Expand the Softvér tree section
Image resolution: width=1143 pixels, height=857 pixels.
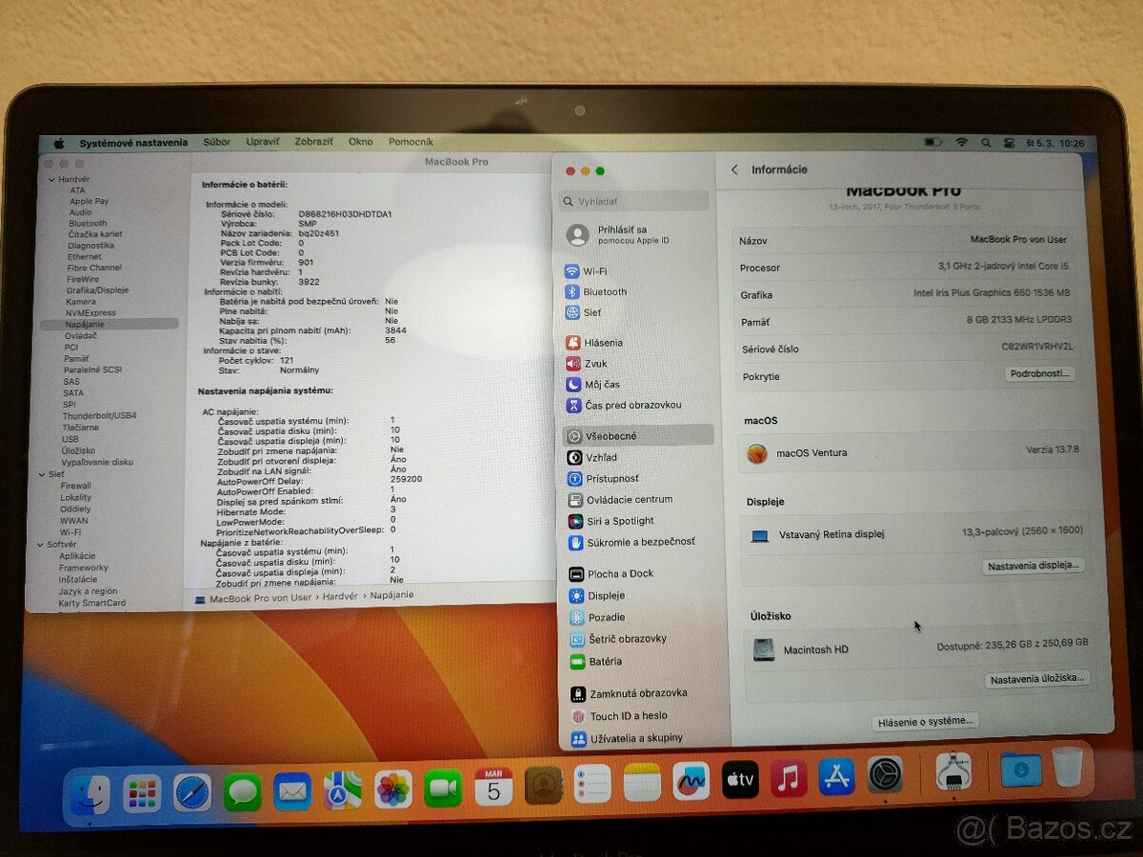coord(40,544)
